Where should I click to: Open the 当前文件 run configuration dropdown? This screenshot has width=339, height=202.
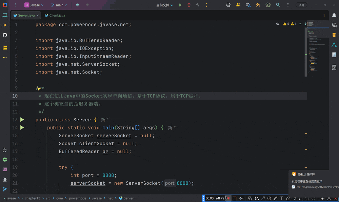click(165, 5)
